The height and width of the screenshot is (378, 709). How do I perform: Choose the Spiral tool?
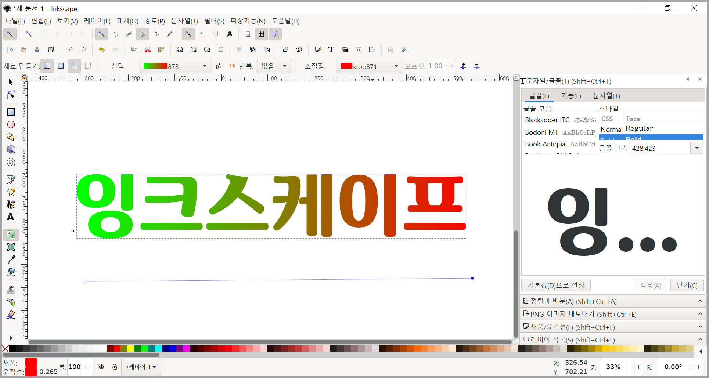pos(11,162)
